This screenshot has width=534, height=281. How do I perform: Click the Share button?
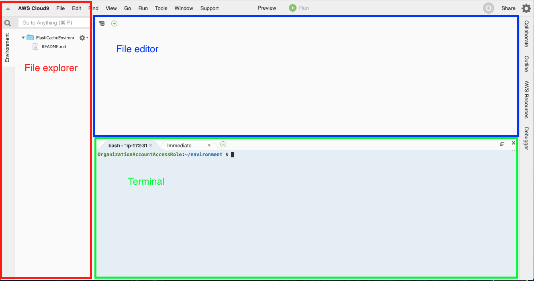tap(508, 8)
